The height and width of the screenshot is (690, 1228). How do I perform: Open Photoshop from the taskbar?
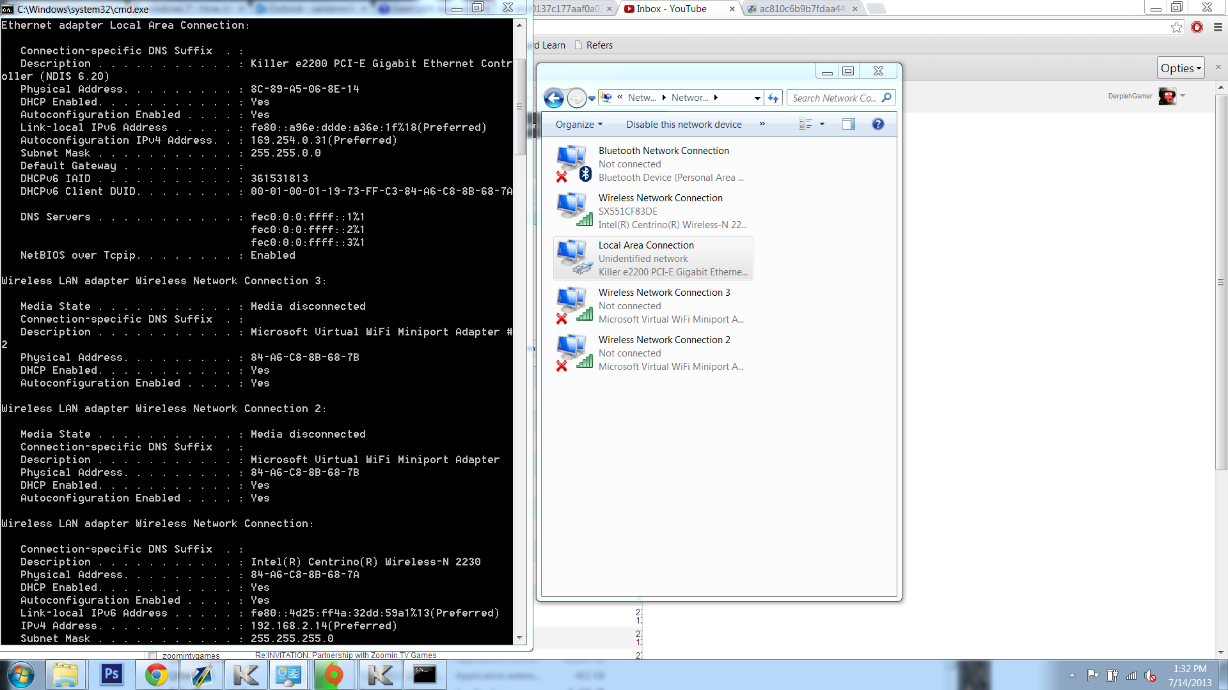(x=111, y=675)
